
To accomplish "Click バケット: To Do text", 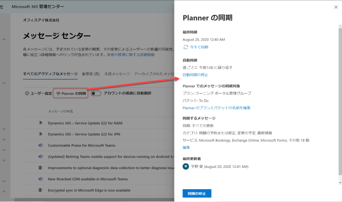I will (195, 101).
